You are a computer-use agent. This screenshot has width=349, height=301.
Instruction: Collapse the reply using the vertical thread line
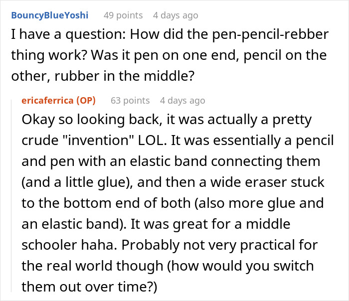pos(11,196)
